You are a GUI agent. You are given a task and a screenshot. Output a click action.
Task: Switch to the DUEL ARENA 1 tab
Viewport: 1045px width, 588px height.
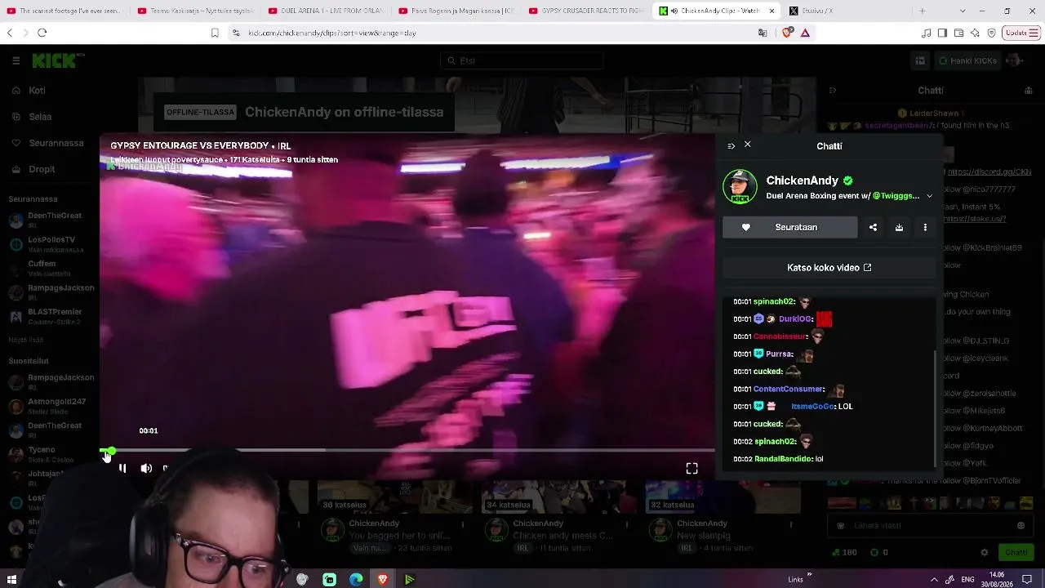[x=325, y=11]
